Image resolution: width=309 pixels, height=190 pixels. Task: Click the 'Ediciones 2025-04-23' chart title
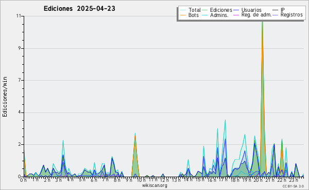79,8
